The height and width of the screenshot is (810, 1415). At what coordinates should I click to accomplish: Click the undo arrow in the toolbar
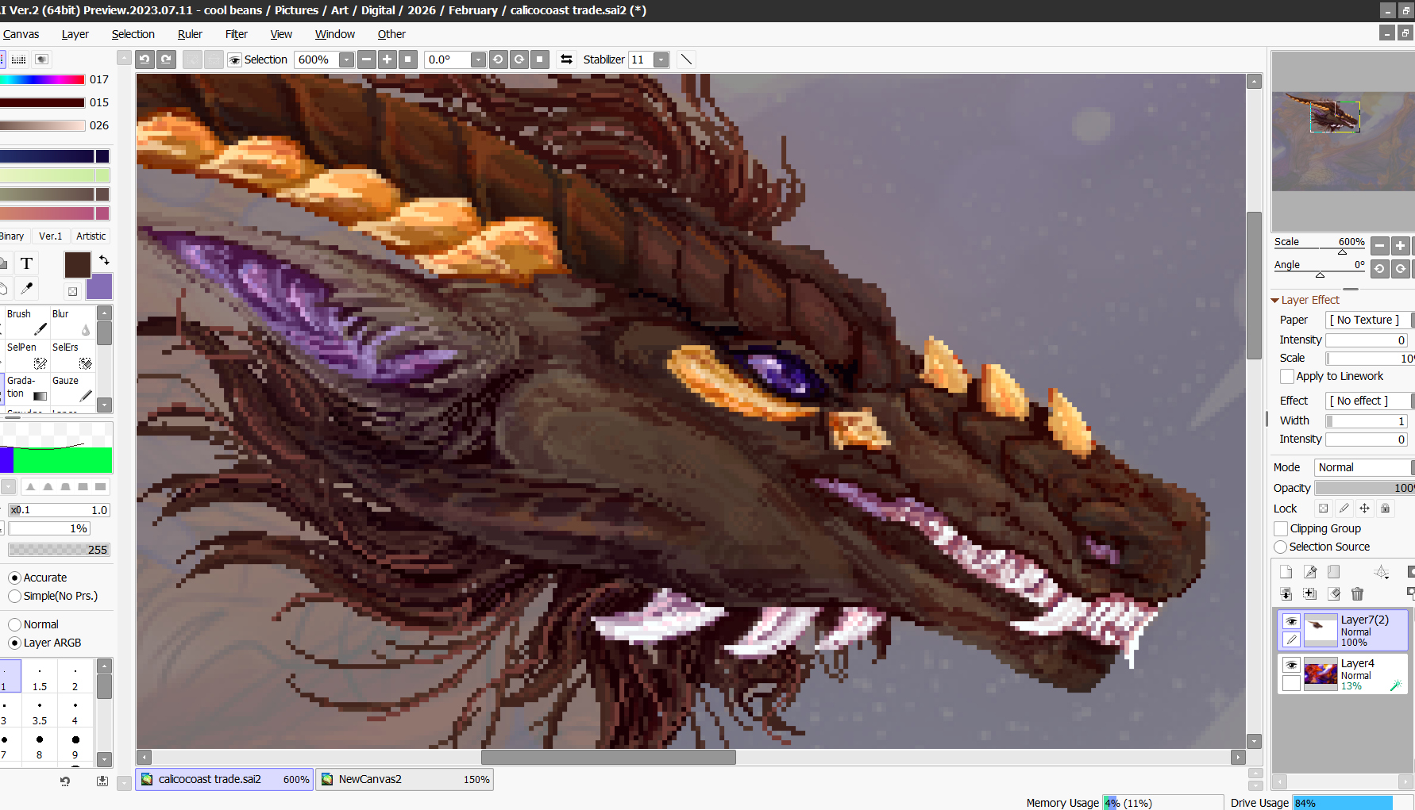click(145, 60)
